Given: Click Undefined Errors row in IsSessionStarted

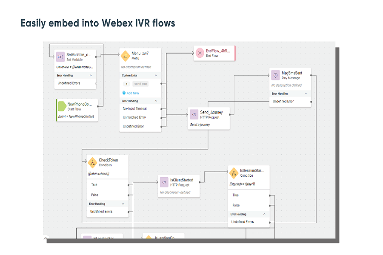Looking at the screenshot, I should point(249,222).
